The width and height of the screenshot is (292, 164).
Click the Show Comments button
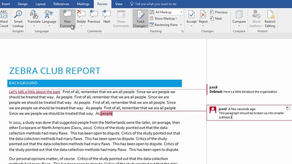(121, 18)
